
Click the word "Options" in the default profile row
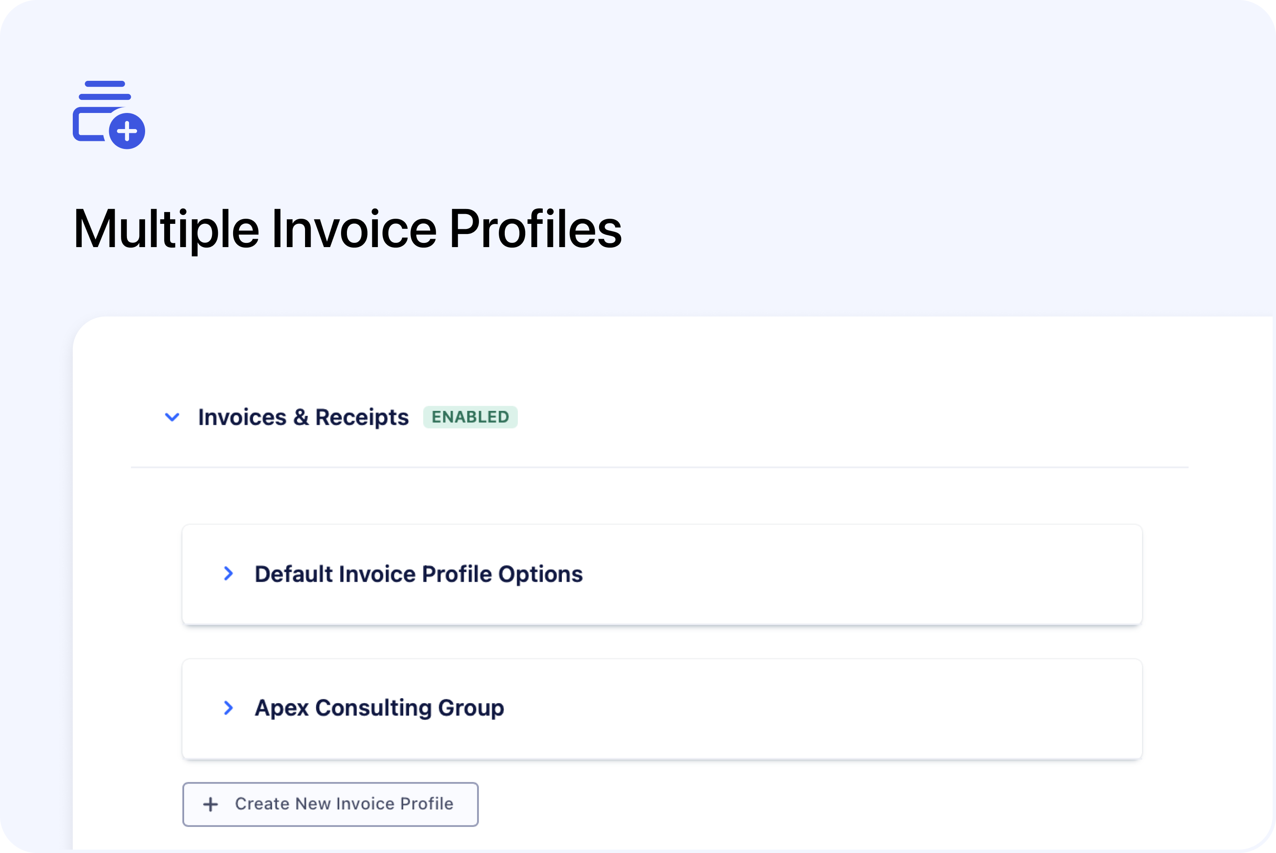540,574
